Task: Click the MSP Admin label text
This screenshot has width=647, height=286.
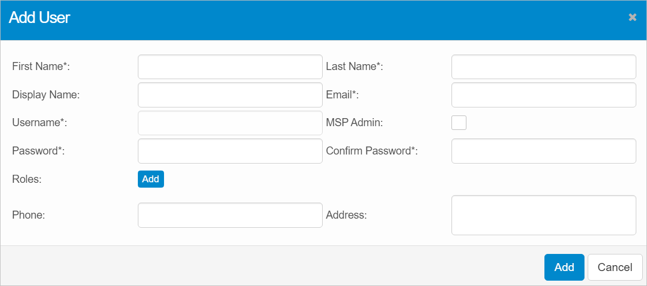Action: pyautogui.click(x=354, y=122)
